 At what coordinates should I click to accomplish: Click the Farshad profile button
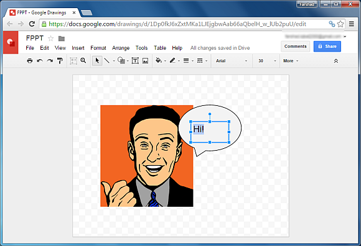(x=307, y=4)
